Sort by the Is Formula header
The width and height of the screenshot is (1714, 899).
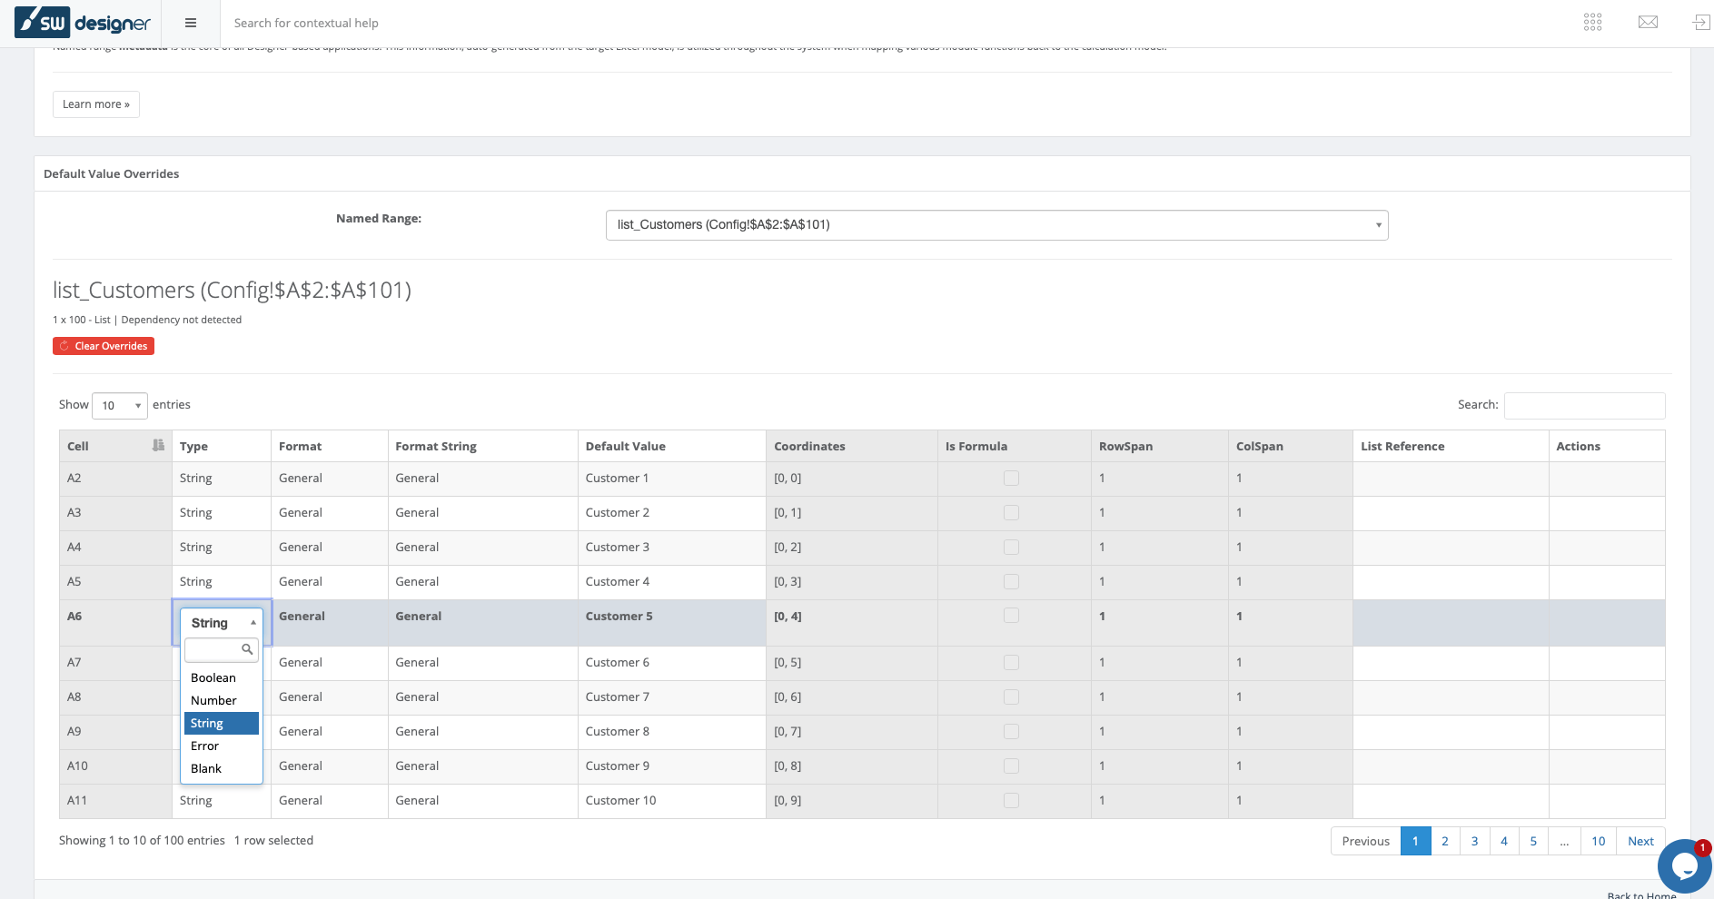click(1015, 446)
